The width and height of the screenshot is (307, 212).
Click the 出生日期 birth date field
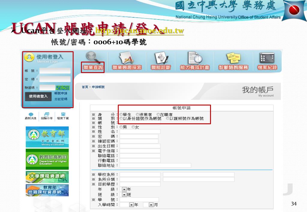pos(140,146)
